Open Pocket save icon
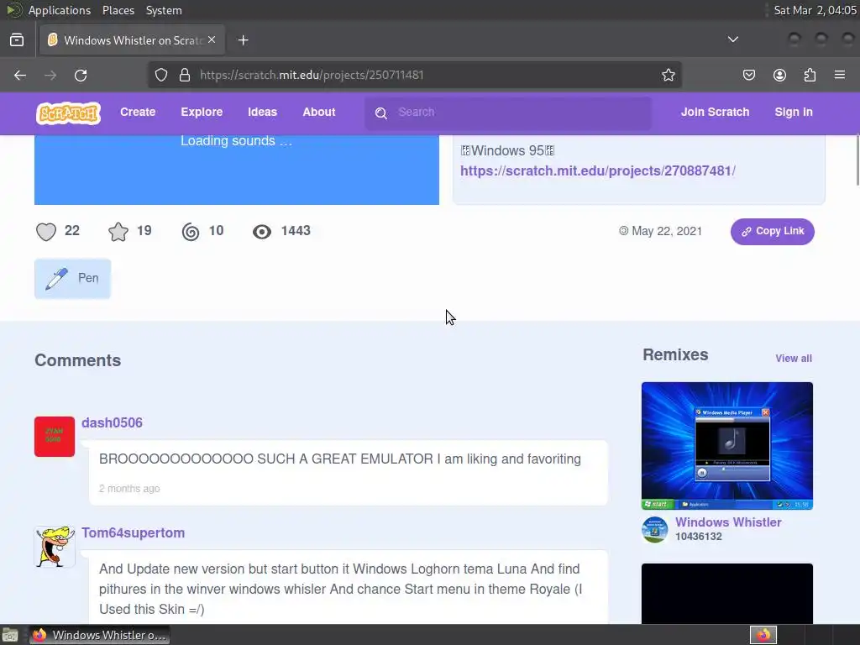The image size is (860, 645). click(x=748, y=75)
